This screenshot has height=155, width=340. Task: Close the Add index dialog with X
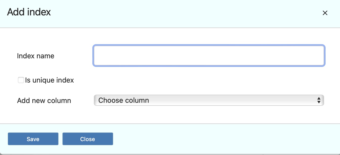pyautogui.click(x=325, y=13)
